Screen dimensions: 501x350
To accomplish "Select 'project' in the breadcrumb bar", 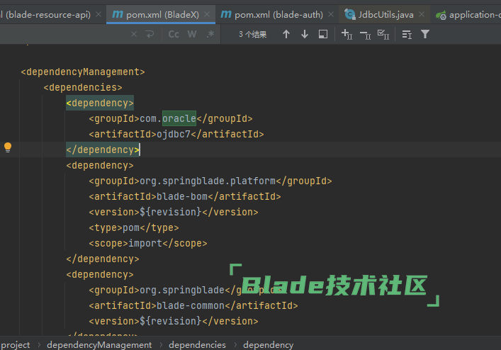I will (15, 345).
